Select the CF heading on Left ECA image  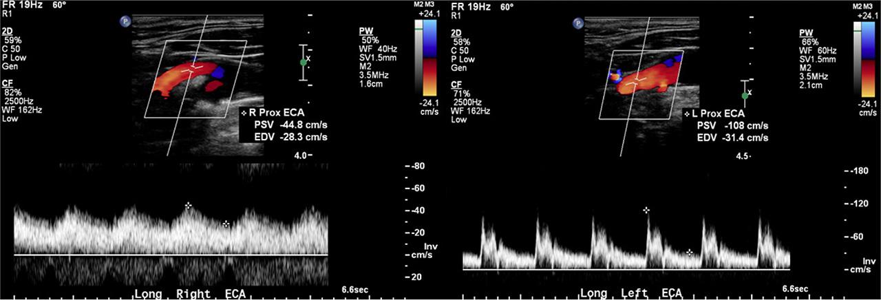point(456,84)
